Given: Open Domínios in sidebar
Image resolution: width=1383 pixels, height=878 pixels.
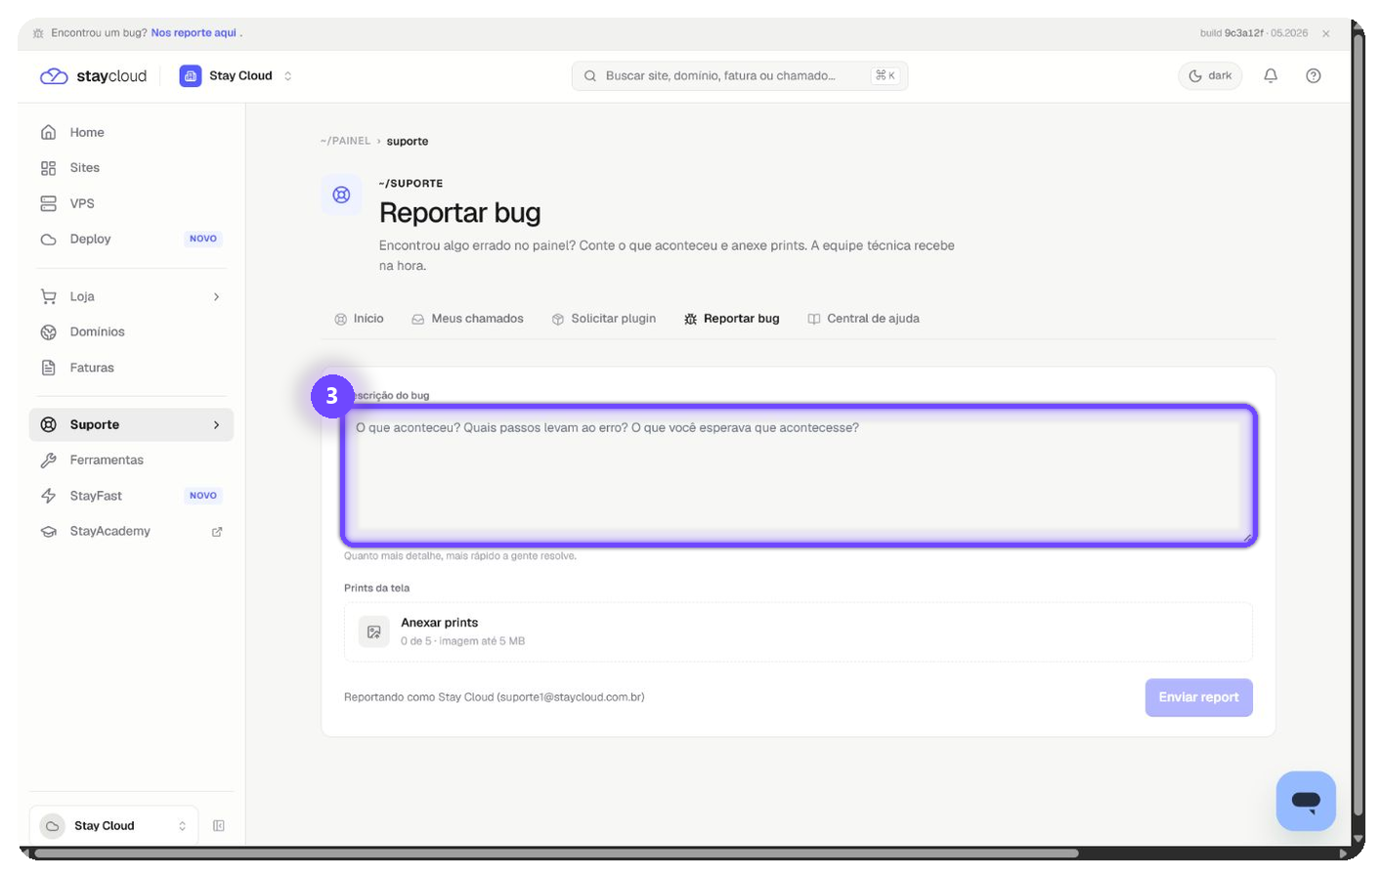Looking at the screenshot, I should (x=131, y=332).
